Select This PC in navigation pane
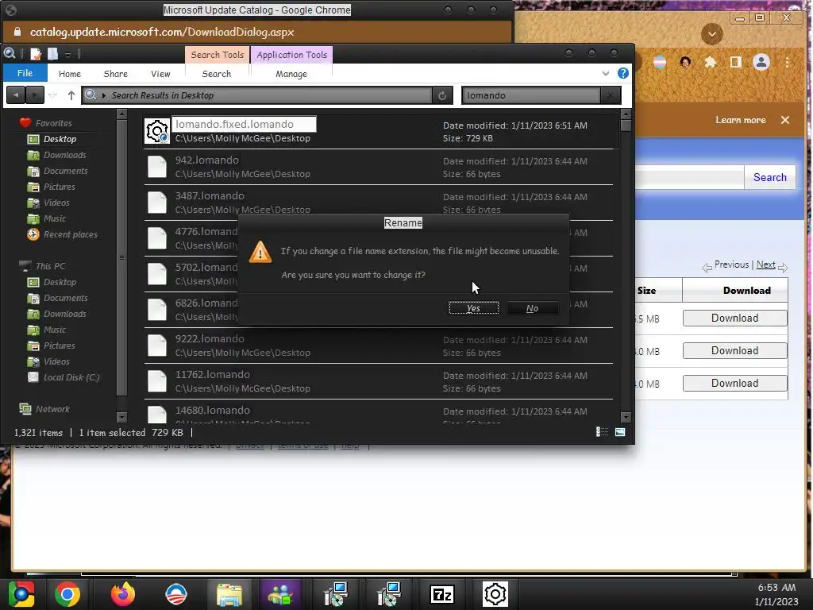Image resolution: width=813 pixels, height=610 pixels. (50, 266)
